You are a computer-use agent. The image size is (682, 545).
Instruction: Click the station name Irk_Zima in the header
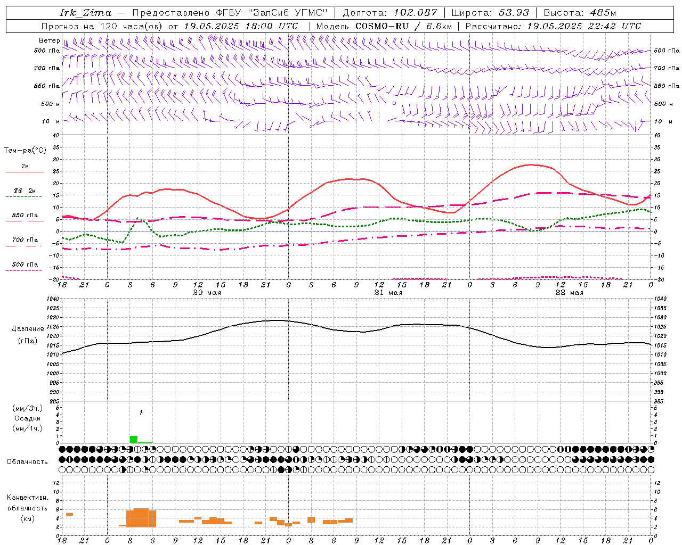(86, 13)
